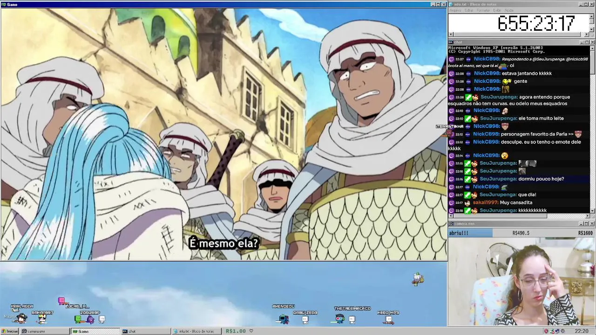Click the car emote before 'oi' in chat
Viewport: 596px width, 335px height.
[503, 66]
